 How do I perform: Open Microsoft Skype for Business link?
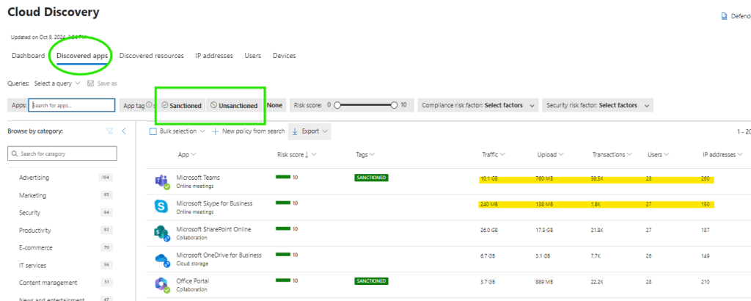(x=214, y=203)
